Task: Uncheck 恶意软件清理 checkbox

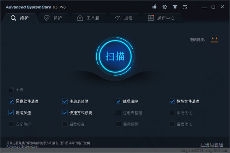Action: (x=11, y=101)
